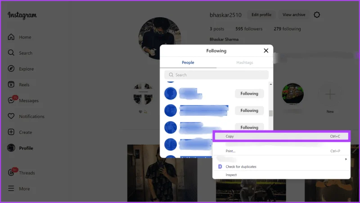This screenshot has height=203, width=360.
Task: Click the dialog scrollbar thumb
Action: [271, 113]
